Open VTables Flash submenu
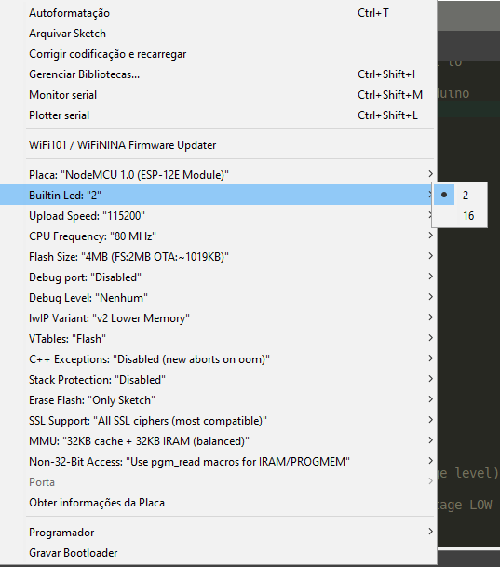Viewport: 500px width, 567px height. pyautogui.click(x=219, y=339)
